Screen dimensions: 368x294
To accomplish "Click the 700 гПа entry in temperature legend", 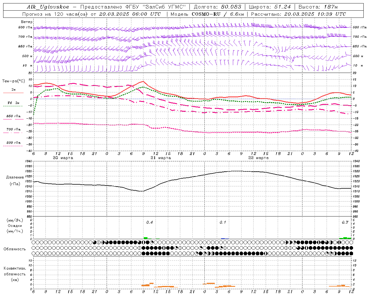I will pos(13,129).
